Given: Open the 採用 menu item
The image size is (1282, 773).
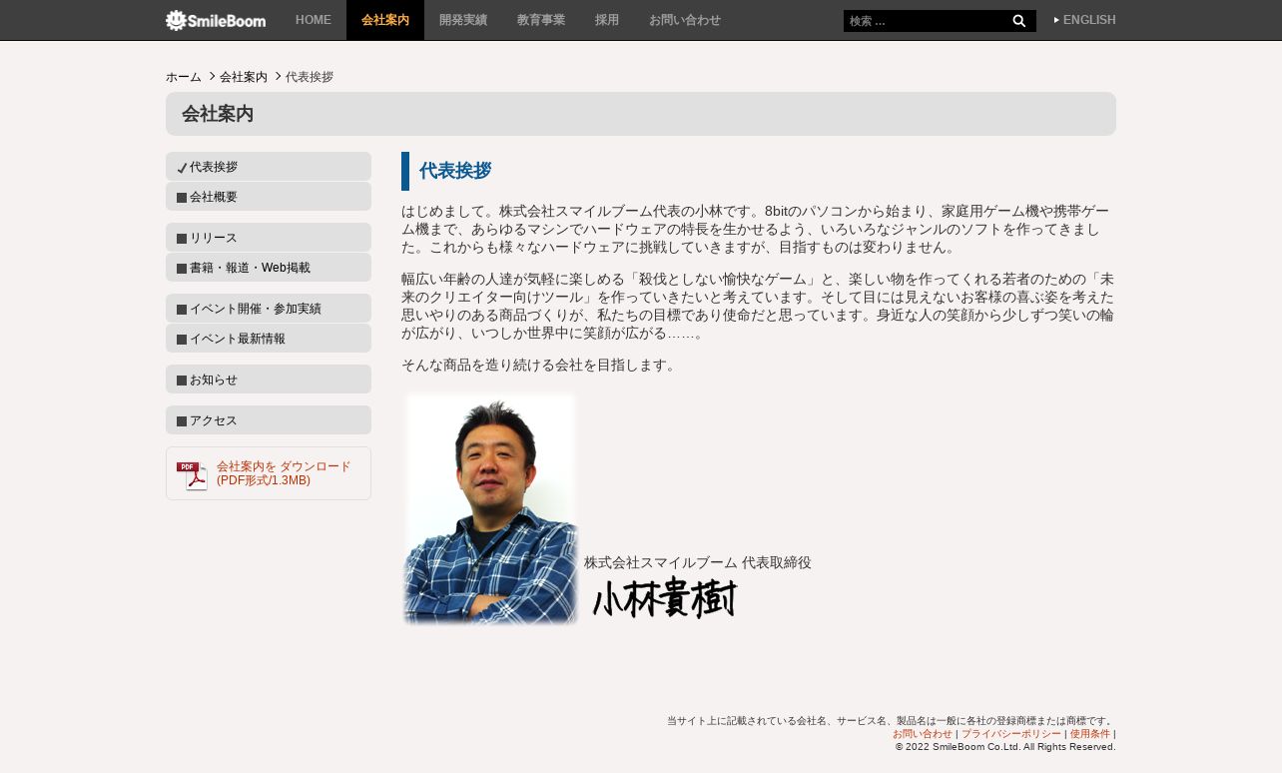Looking at the screenshot, I should point(607,20).
